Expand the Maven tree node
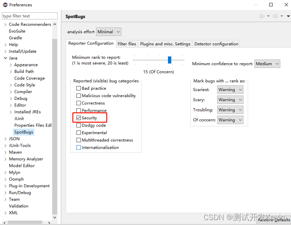The width and height of the screenshot is (291, 225). click(5, 152)
